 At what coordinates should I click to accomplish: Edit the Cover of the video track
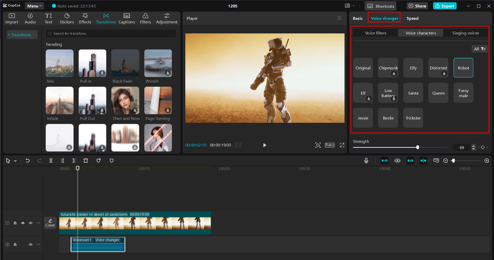[x=50, y=223]
